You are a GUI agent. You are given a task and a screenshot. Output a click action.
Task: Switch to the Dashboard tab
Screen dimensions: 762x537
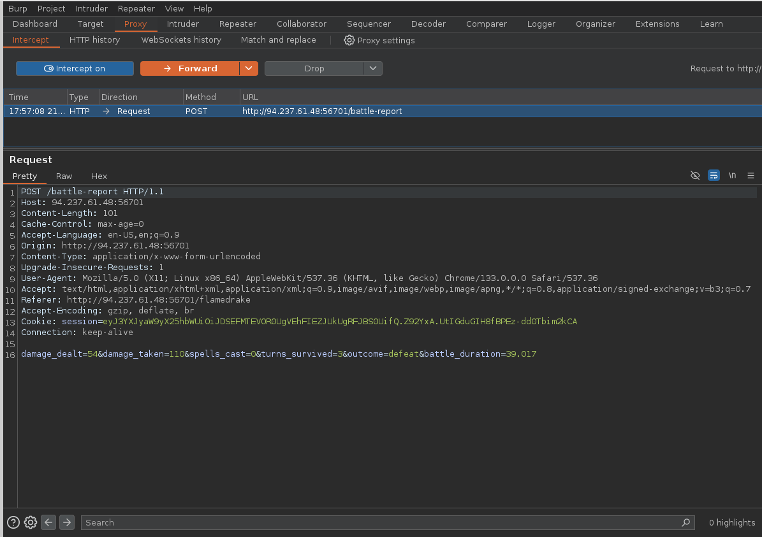click(35, 24)
